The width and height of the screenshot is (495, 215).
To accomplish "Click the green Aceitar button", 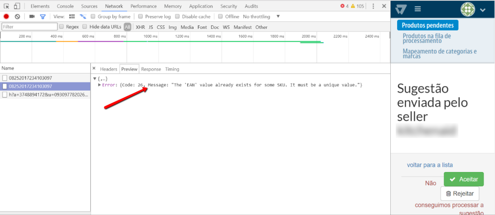I will [x=463, y=179].
